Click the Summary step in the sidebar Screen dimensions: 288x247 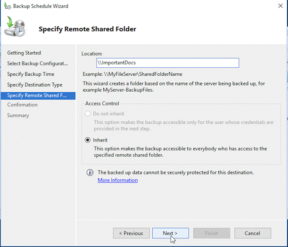(x=18, y=115)
